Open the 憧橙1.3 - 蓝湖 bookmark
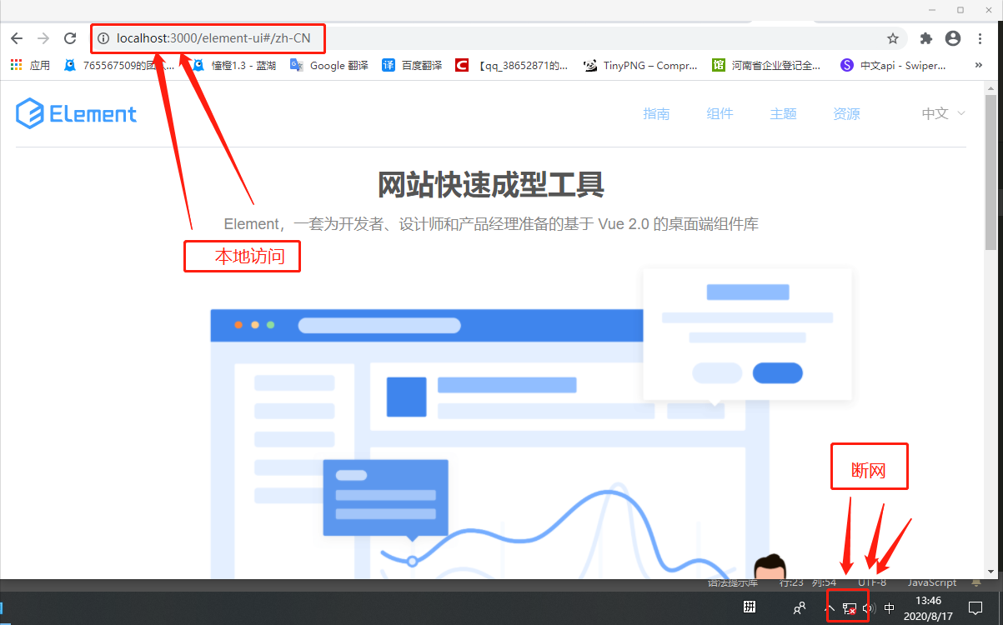Viewport: 1003px width, 625px height. pyautogui.click(x=234, y=65)
